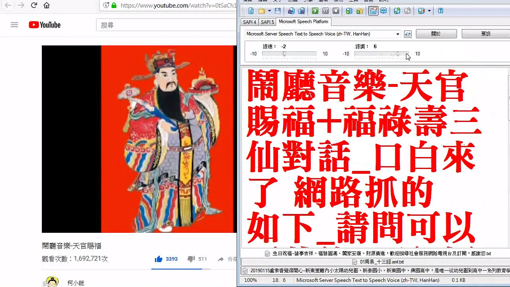Click the 語速 speech rate slider

tap(290, 54)
